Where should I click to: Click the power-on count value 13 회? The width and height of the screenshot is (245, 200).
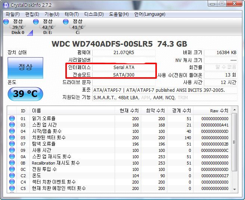click(221, 75)
